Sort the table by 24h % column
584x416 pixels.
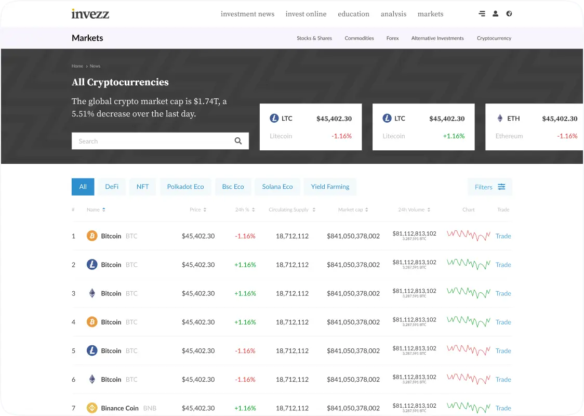[x=245, y=210]
